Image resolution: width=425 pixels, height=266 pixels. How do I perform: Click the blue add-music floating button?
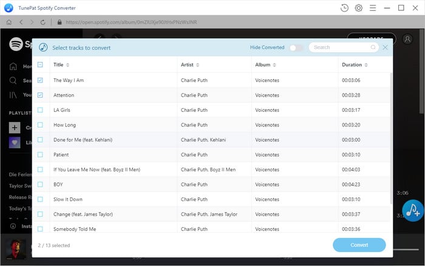413,211
